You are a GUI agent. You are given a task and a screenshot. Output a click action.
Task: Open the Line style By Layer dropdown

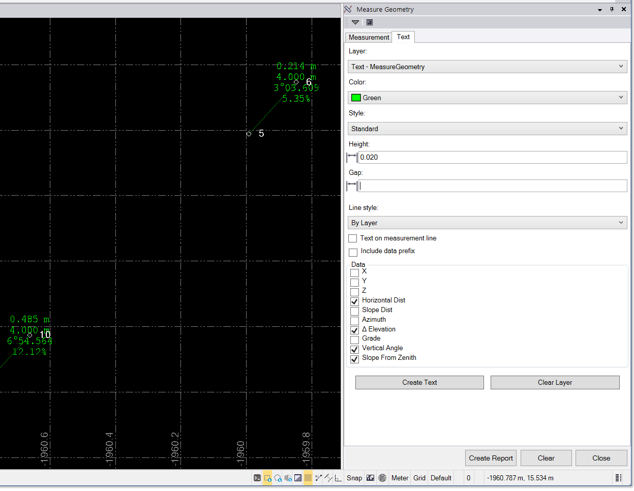[x=487, y=223]
